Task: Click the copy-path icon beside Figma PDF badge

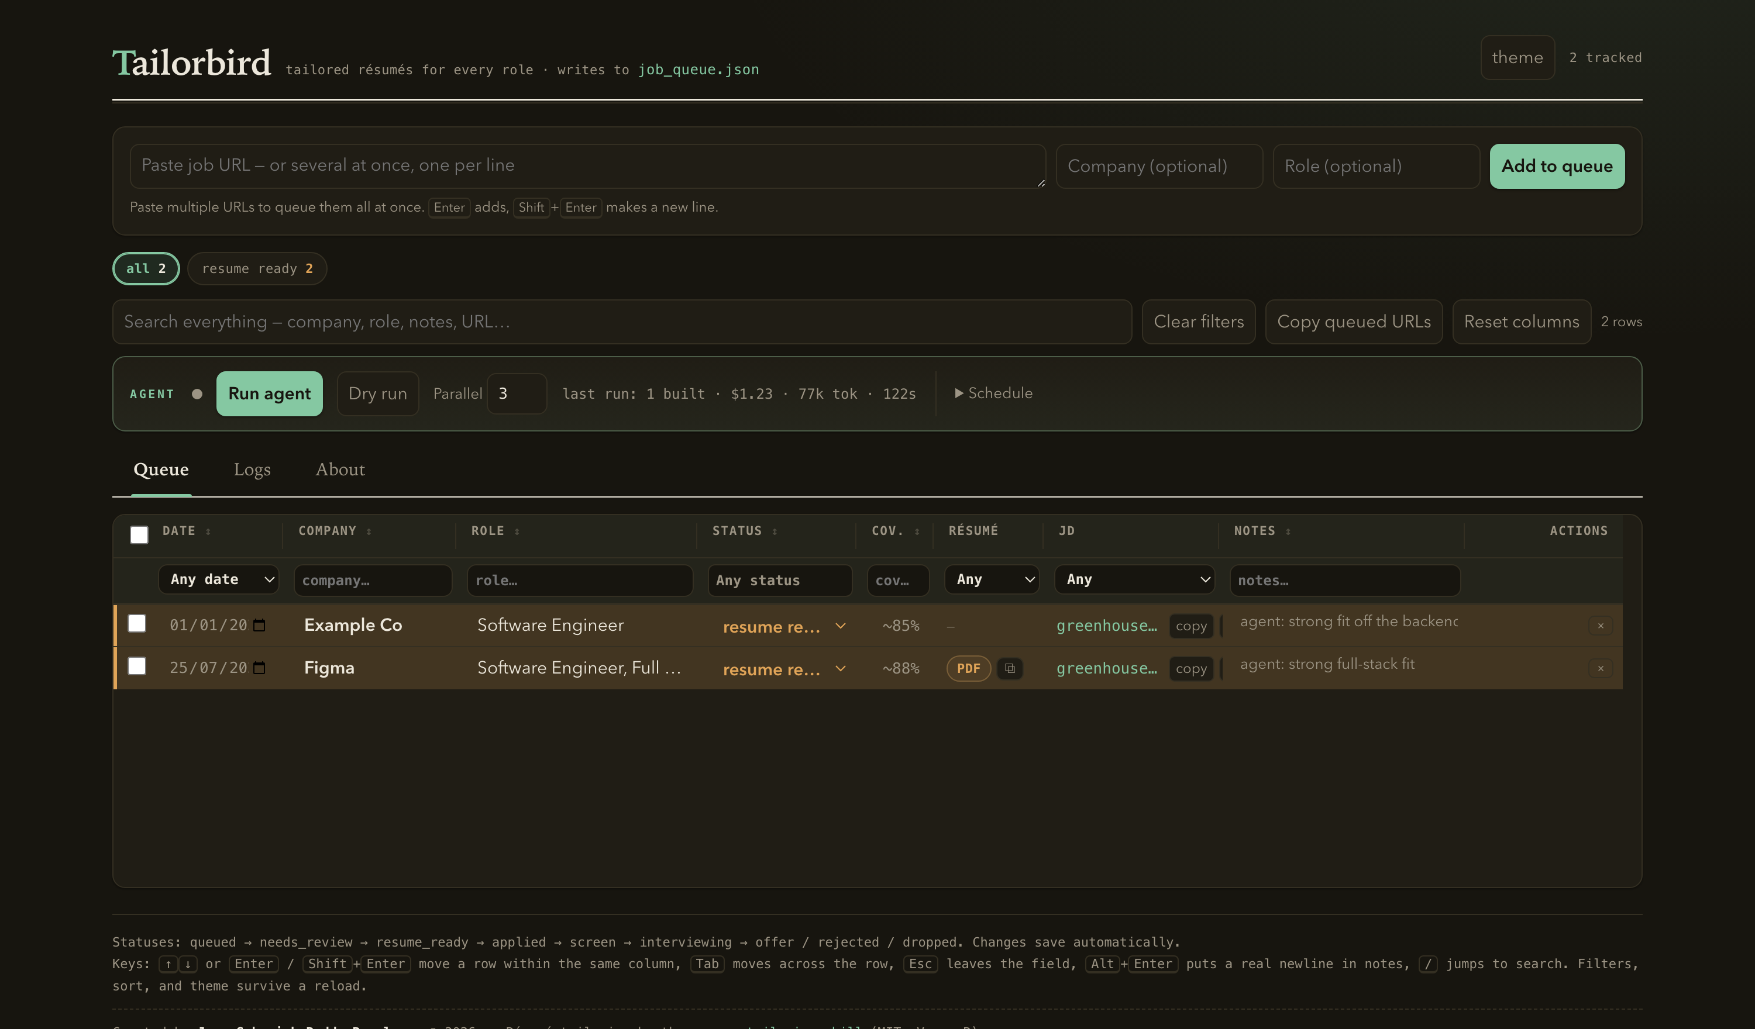Action: click(x=1009, y=668)
